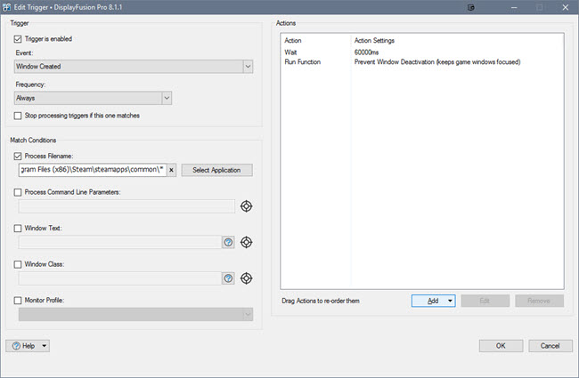
Task: Open the Add actions dropdown arrow
Action: point(450,302)
